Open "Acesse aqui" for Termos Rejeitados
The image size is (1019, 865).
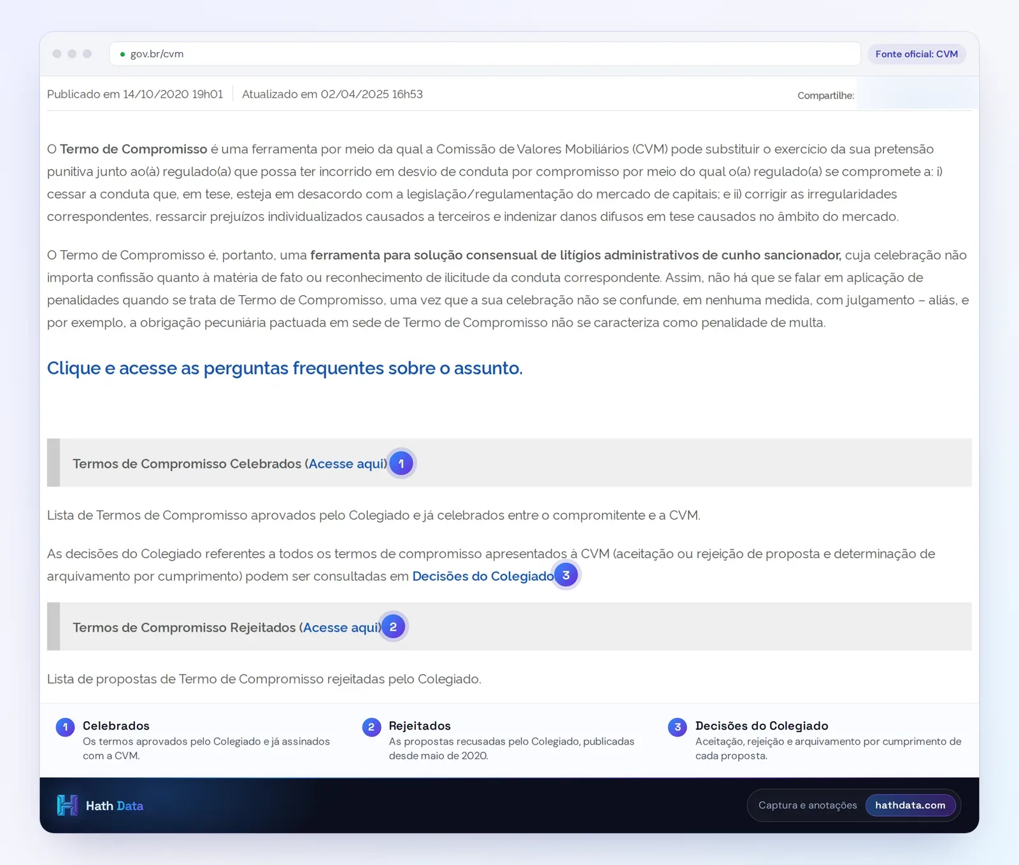click(342, 628)
